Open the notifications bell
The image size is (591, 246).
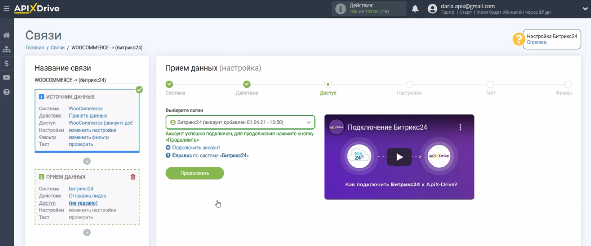coord(415,9)
